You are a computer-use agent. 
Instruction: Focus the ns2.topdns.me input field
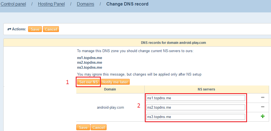[x=196, y=107]
